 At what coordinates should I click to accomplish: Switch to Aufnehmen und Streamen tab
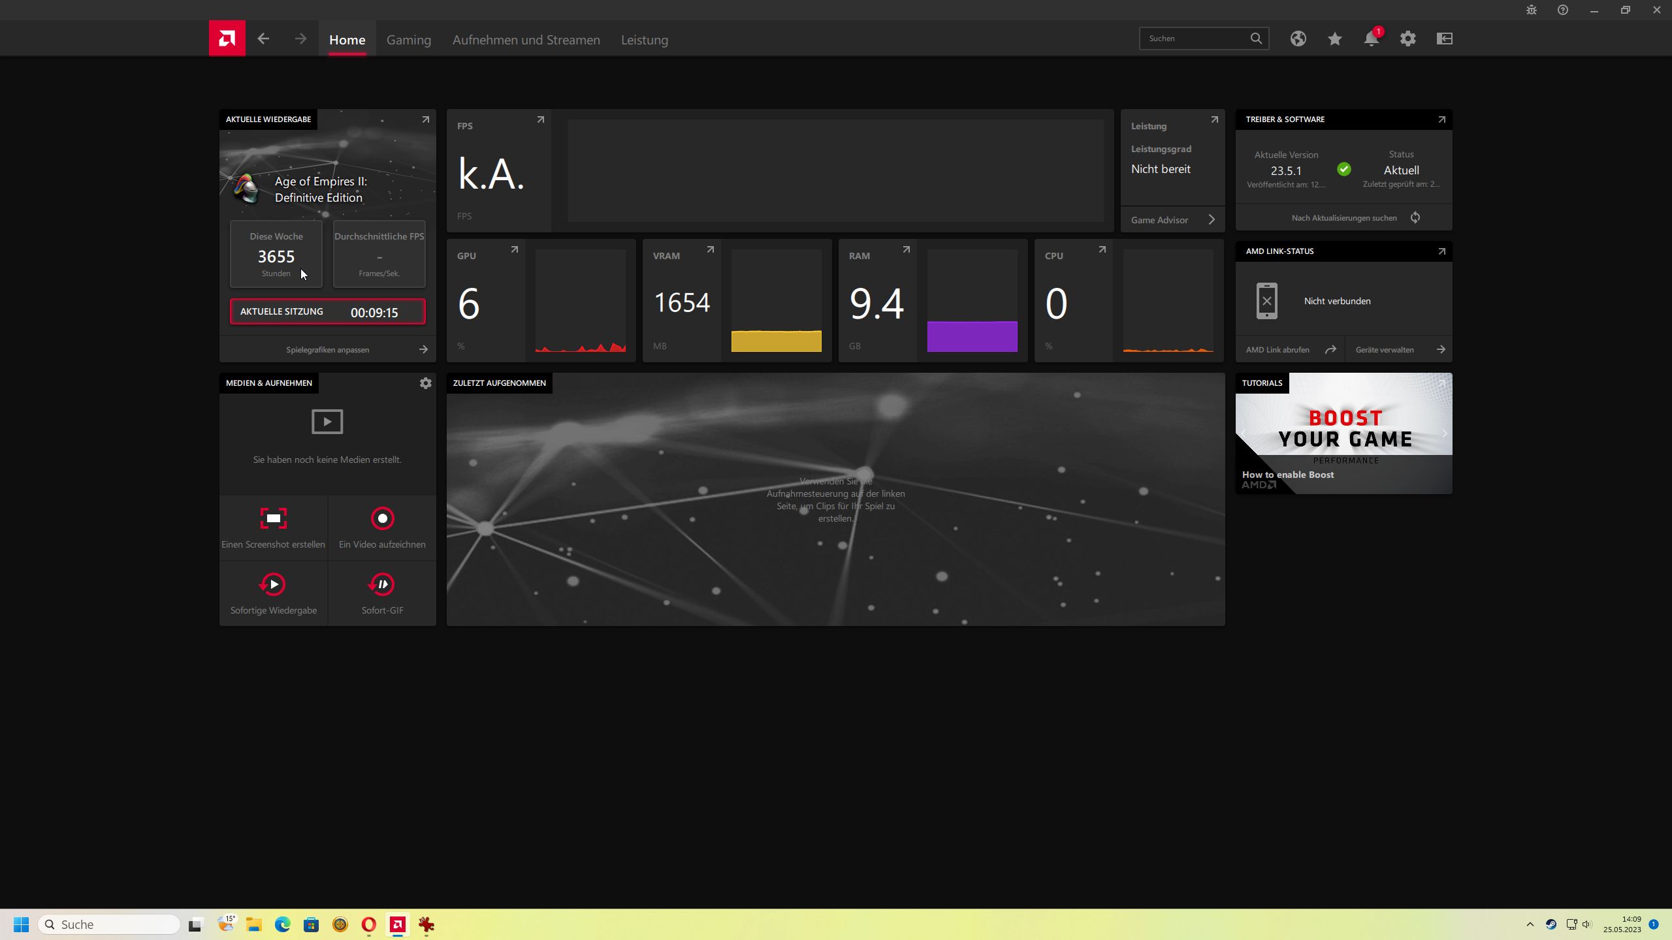click(526, 40)
